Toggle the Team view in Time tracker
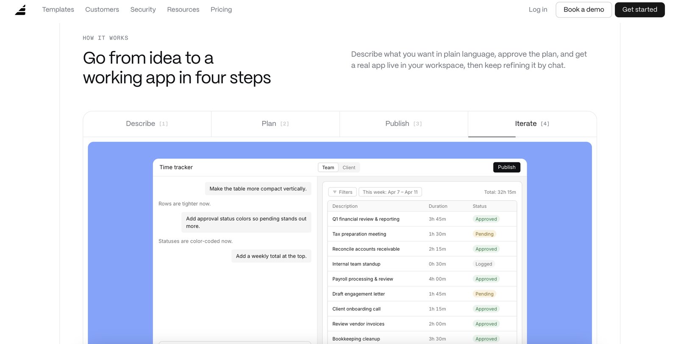This screenshot has width=678, height=344. pos(328,168)
